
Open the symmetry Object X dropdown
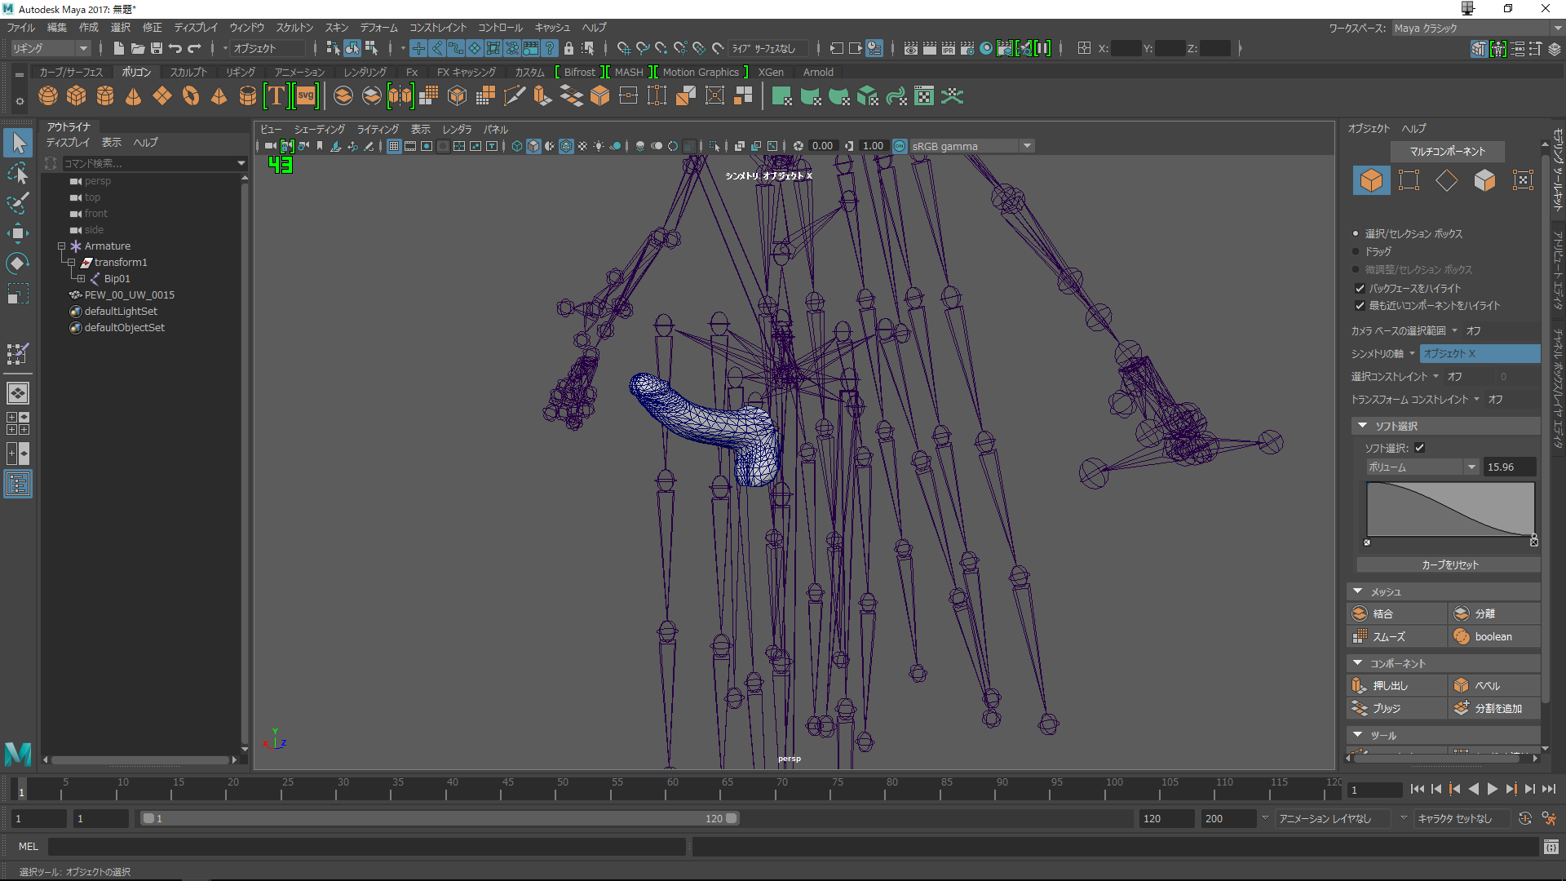click(1479, 353)
